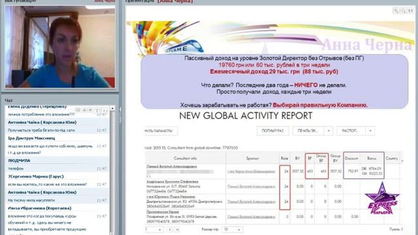Click red text Выбирай правильную Компанию
Image resolution: width=418 pixels, height=235 pixels.
pos(320,105)
